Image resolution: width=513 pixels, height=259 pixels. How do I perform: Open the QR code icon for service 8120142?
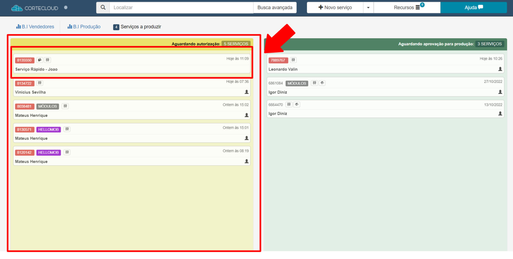click(x=67, y=152)
